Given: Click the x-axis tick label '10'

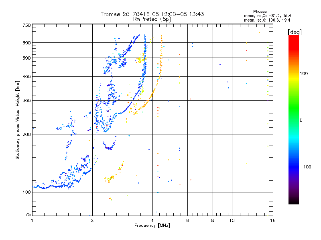Looking at the screenshot, I should (232, 220).
